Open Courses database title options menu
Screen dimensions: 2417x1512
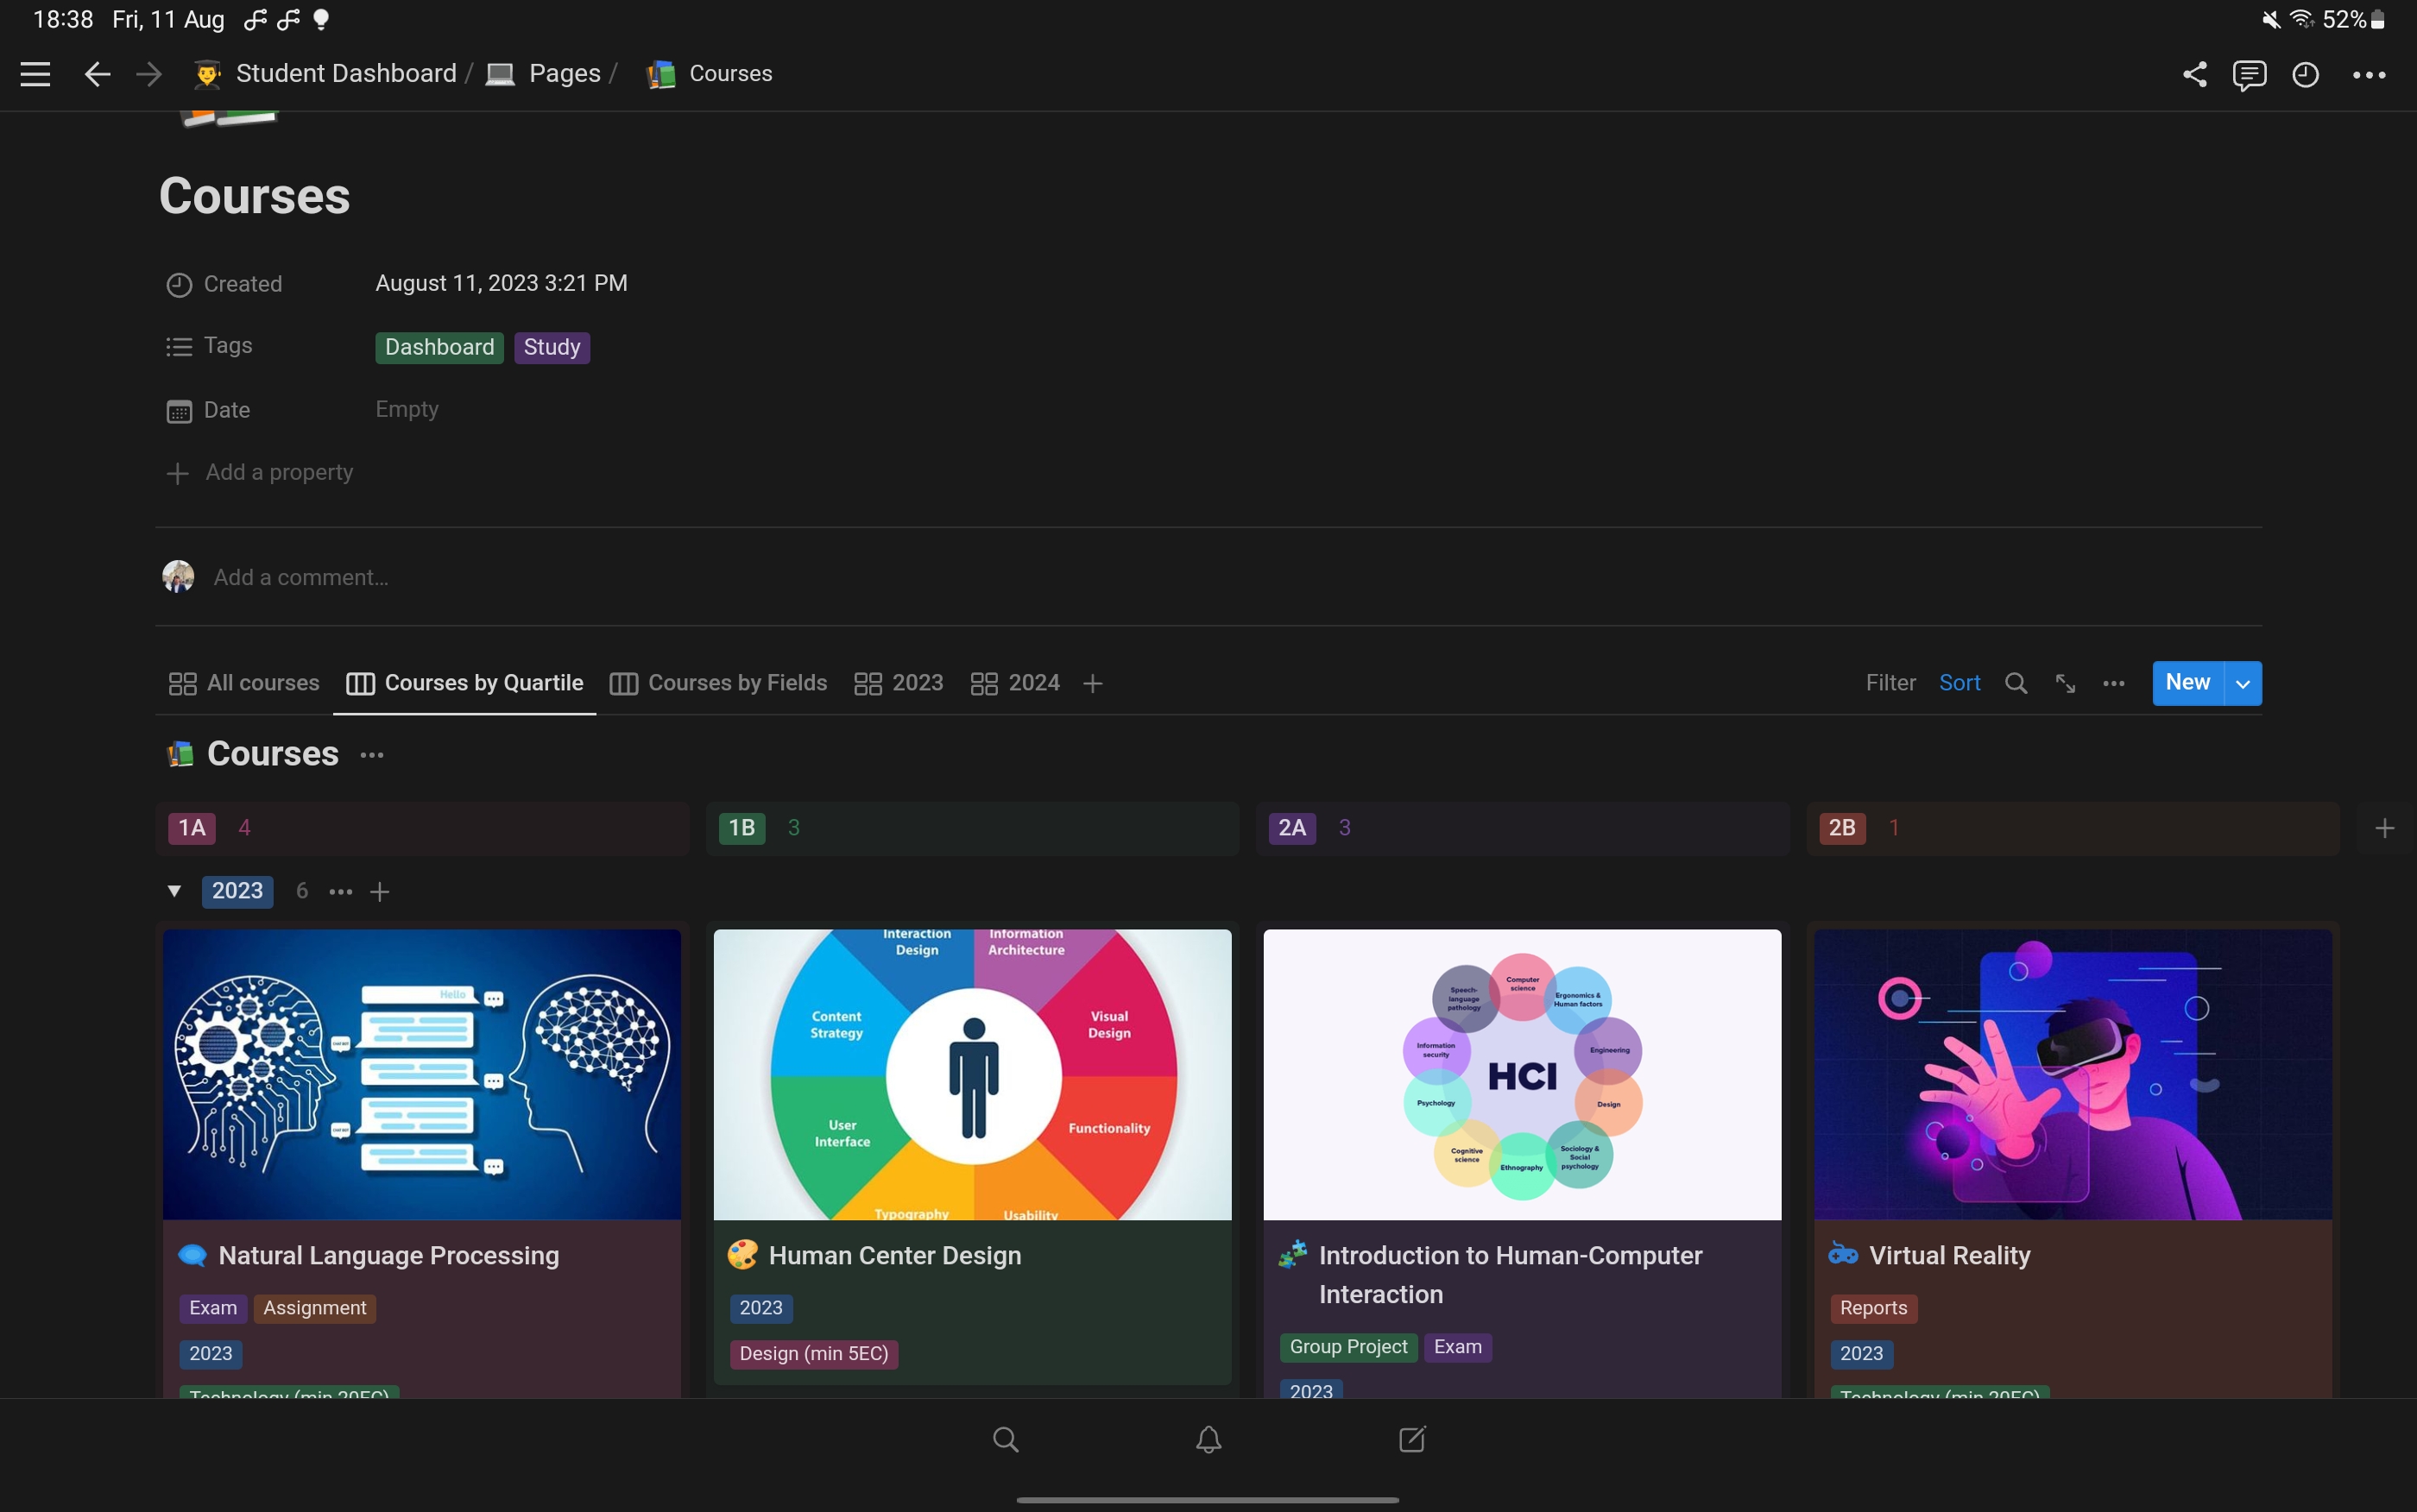[372, 755]
